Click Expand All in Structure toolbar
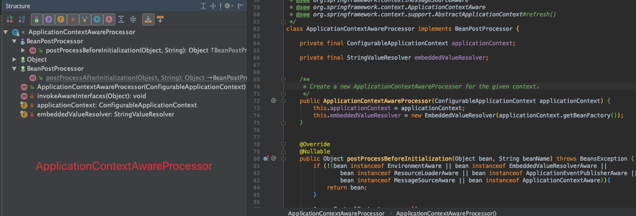This screenshot has height=216, width=636. (x=121, y=19)
